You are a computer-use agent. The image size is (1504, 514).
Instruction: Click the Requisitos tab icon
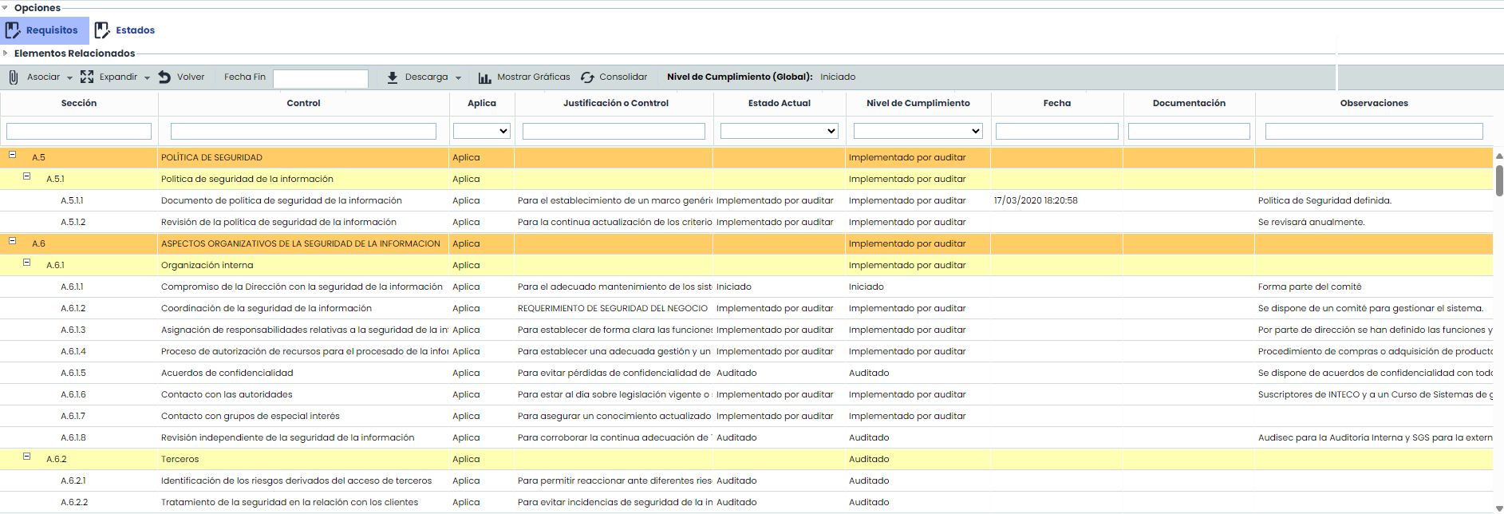point(13,30)
